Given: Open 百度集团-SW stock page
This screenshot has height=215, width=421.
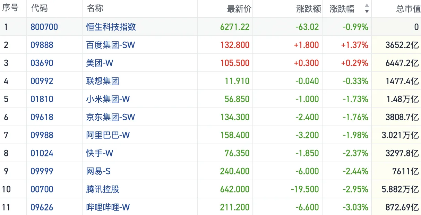Looking at the screenshot, I should [x=111, y=45].
